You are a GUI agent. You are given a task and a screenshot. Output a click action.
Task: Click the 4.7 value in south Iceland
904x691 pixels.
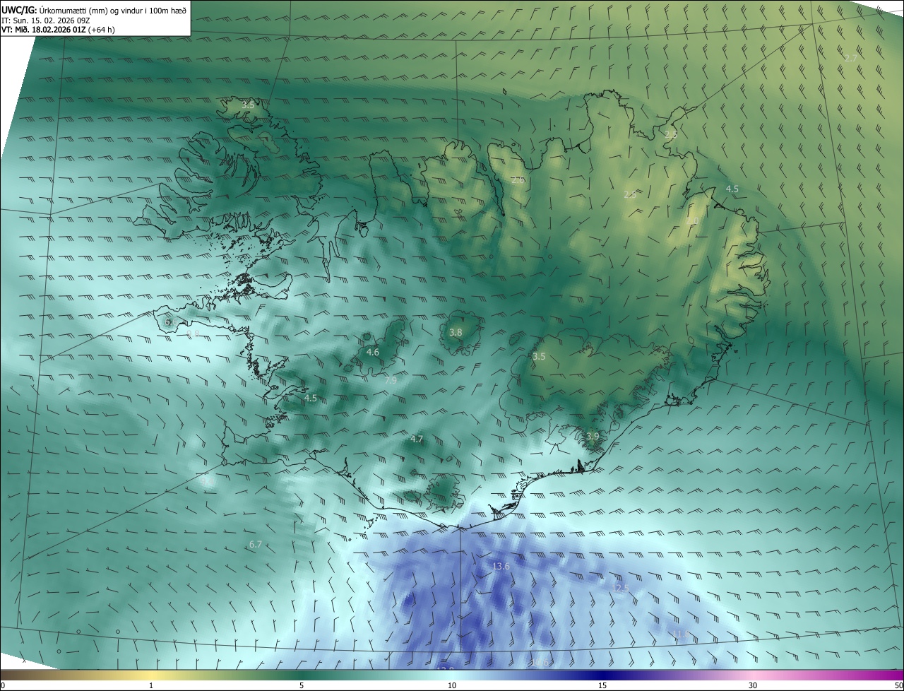click(x=417, y=439)
